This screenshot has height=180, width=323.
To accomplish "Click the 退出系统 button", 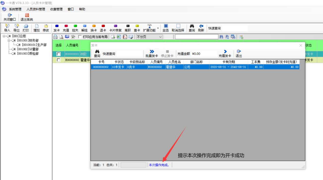I will pyautogui.click(x=27, y=17).
